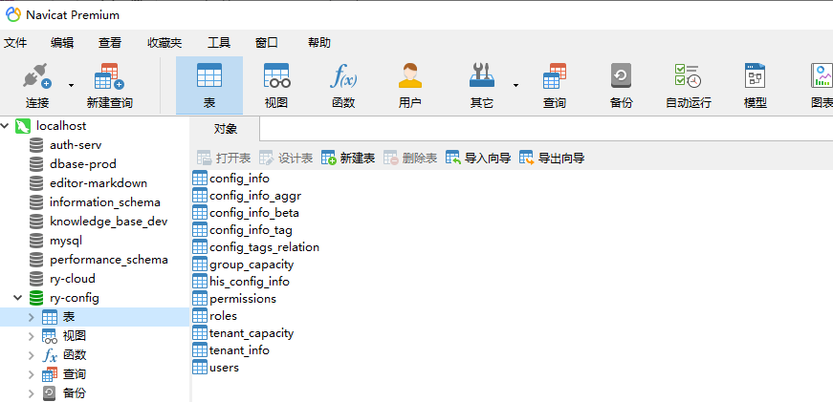Select the config_info_beta table
Image resolution: width=833 pixels, height=402 pixels.
click(x=254, y=213)
